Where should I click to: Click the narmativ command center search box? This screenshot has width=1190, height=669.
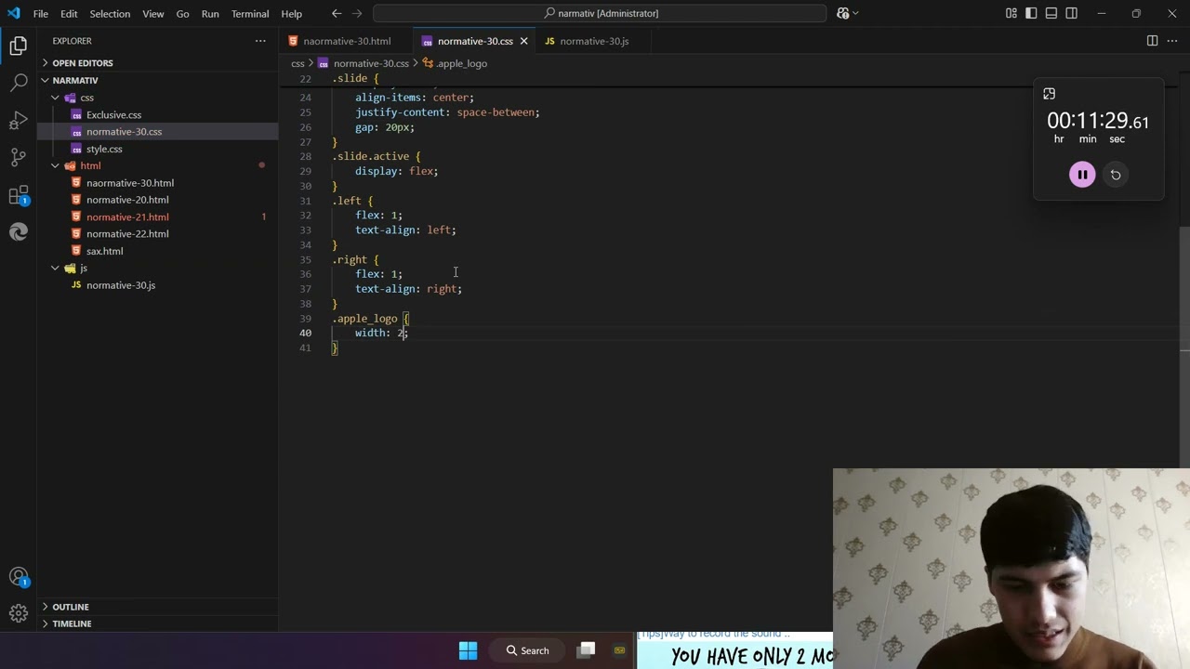600,13
